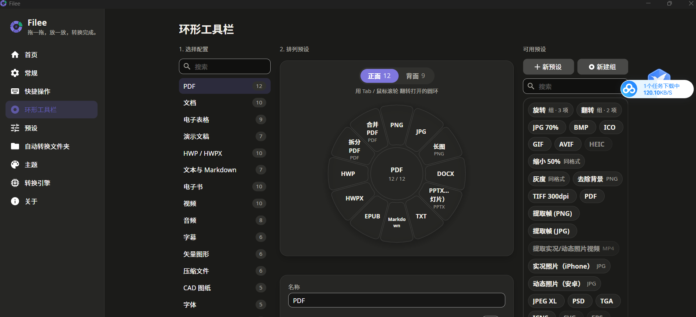This screenshot has height=317, width=696.
Task: Select the 翻转 group preset chip
Action: (x=599, y=110)
